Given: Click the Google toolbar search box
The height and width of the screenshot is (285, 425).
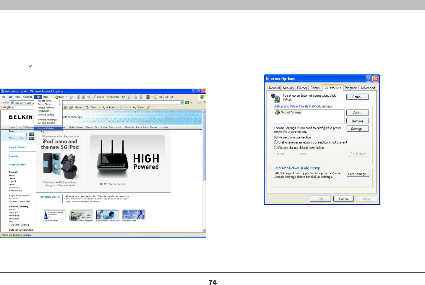Looking at the screenshot, I should pos(24,108).
